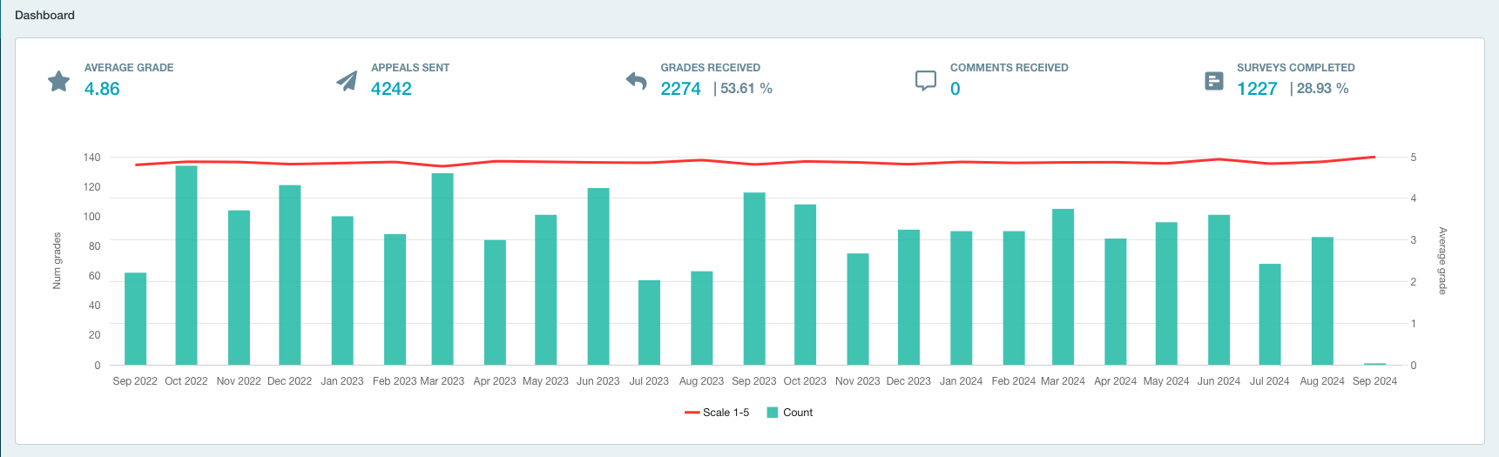Click the Mar 2024 bar in chart

coord(1063,286)
